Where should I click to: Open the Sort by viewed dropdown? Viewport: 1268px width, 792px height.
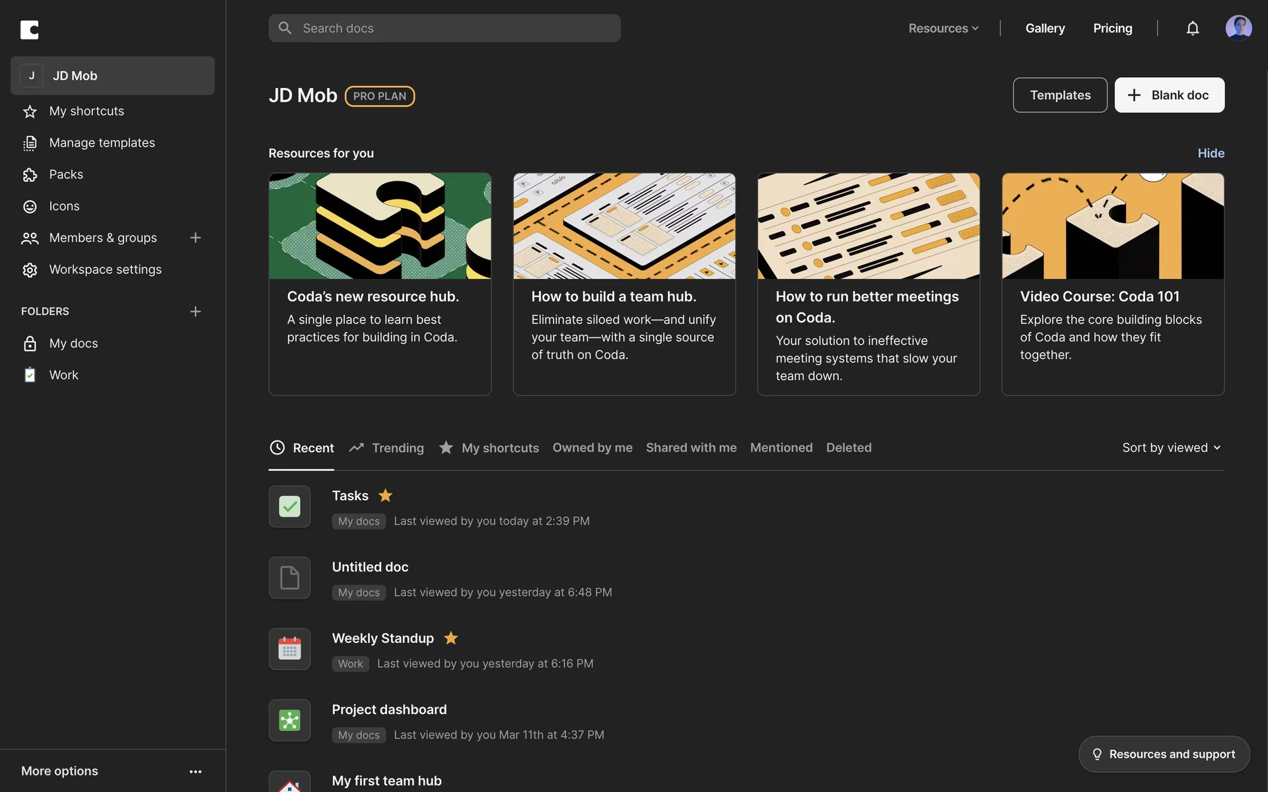pyautogui.click(x=1171, y=447)
